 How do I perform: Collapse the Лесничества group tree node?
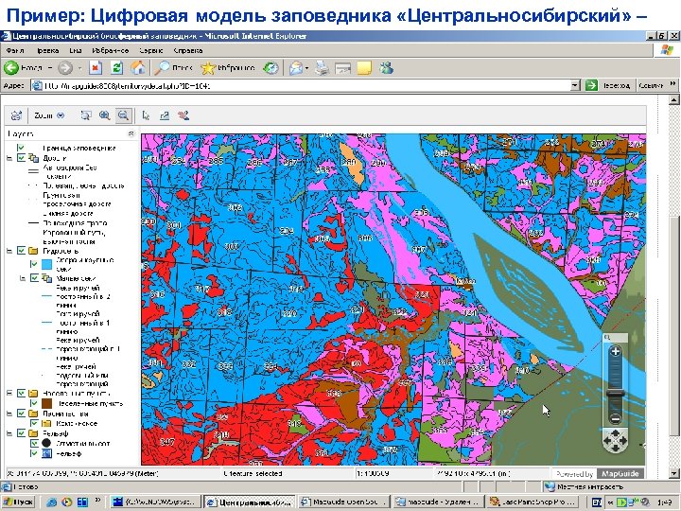click(x=9, y=414)
